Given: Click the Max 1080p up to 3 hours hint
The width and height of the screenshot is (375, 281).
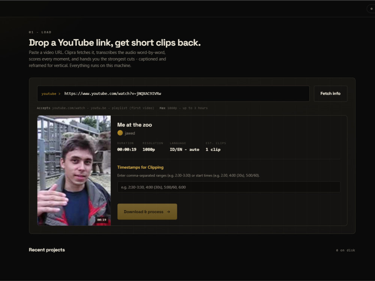Looking at the screenshot, I should (183, 108).
